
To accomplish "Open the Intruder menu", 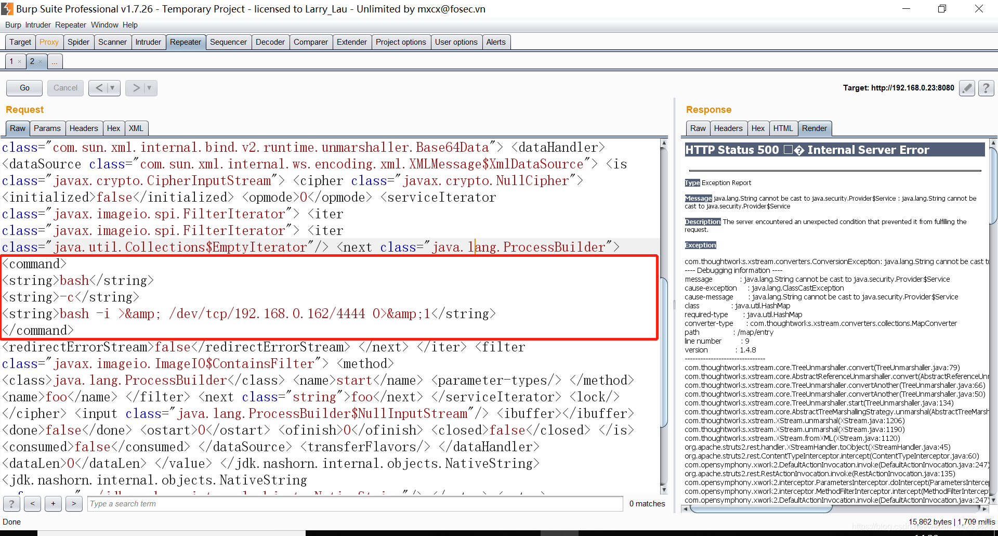I will pyautogui.click(x=38, y=25).
